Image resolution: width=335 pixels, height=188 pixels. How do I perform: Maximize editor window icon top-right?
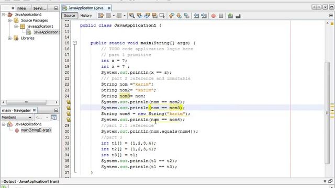pos(331,7)
